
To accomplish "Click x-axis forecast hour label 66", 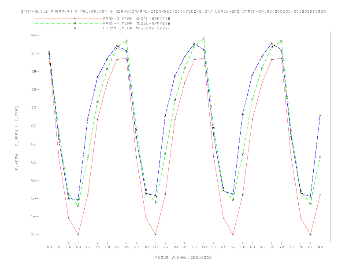I will pyautogui.click(x=262, y=247).
